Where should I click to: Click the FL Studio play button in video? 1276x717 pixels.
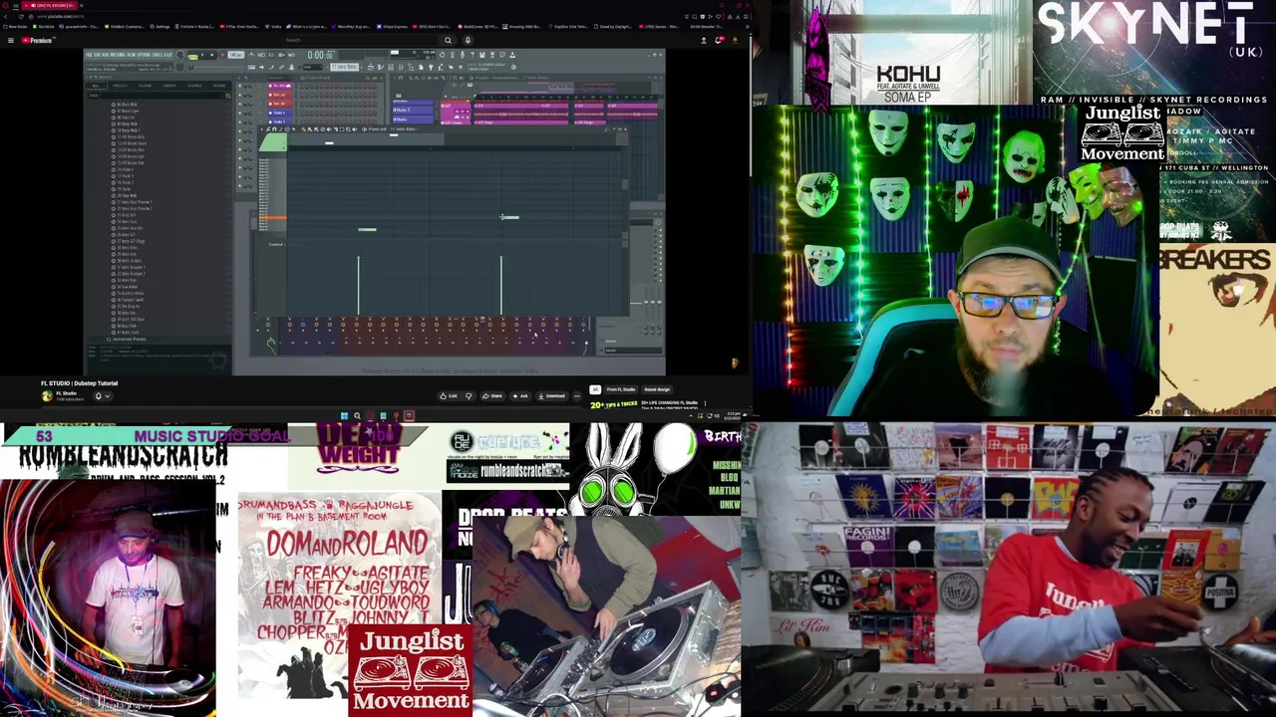pos(202,55)
